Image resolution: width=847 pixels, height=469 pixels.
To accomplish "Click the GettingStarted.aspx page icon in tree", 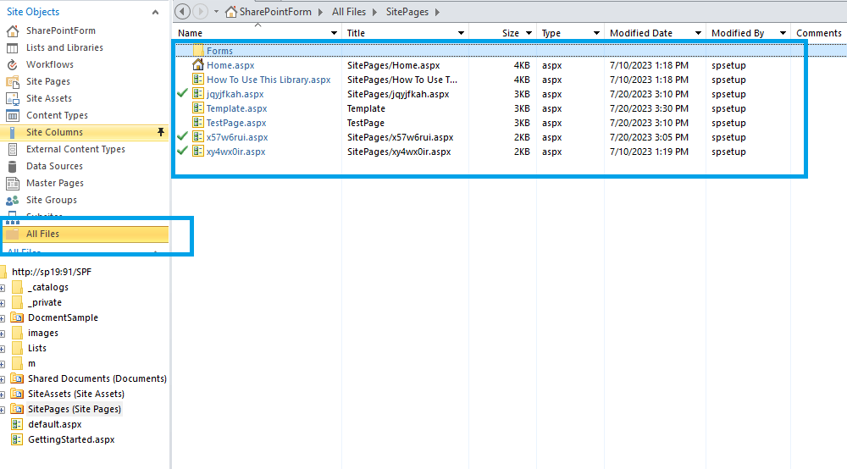I will 17,439.
